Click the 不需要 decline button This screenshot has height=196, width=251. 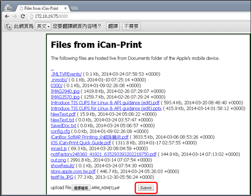click(x=131, y=26)
